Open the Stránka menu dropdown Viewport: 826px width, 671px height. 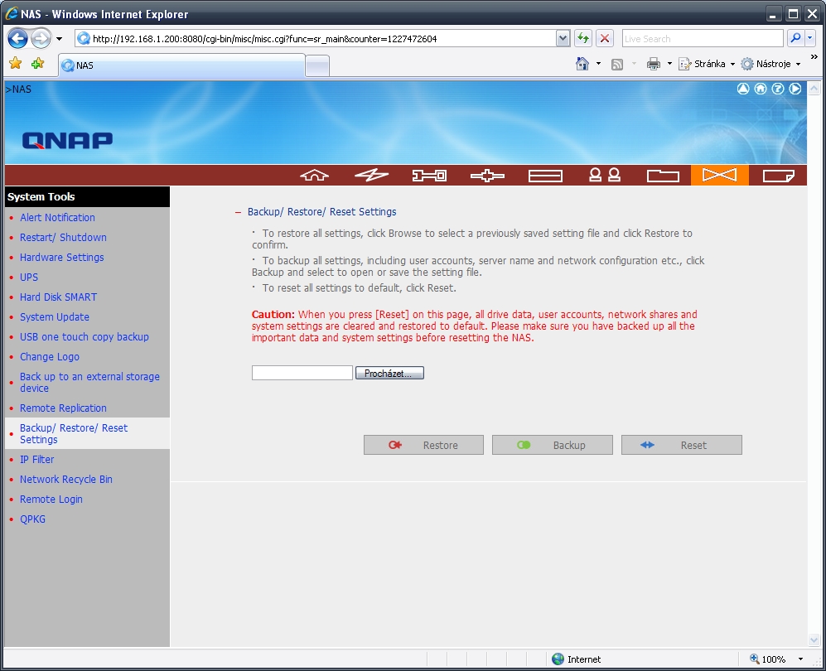tap(707, 64)
